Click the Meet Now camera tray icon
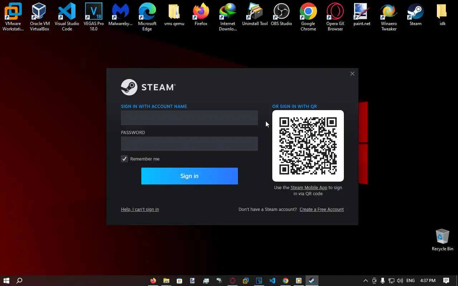The image size is (458, 286). tap(374, 281)
